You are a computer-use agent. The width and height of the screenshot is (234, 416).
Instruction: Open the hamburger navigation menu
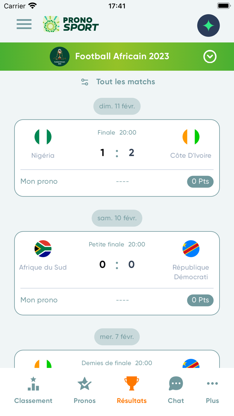(x=24, y=24)
